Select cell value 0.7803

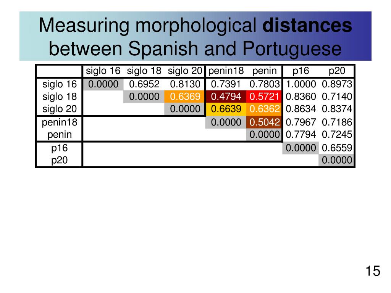click(265, 84)
